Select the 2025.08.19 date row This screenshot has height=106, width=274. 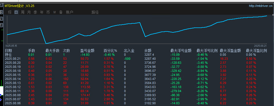click(x=13, y=67)
